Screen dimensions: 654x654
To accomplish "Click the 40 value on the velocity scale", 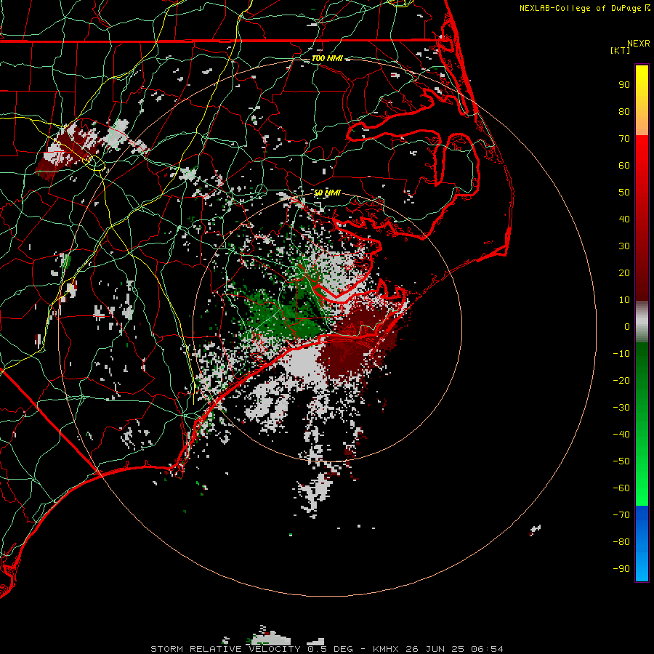I will tap(624, 219).
